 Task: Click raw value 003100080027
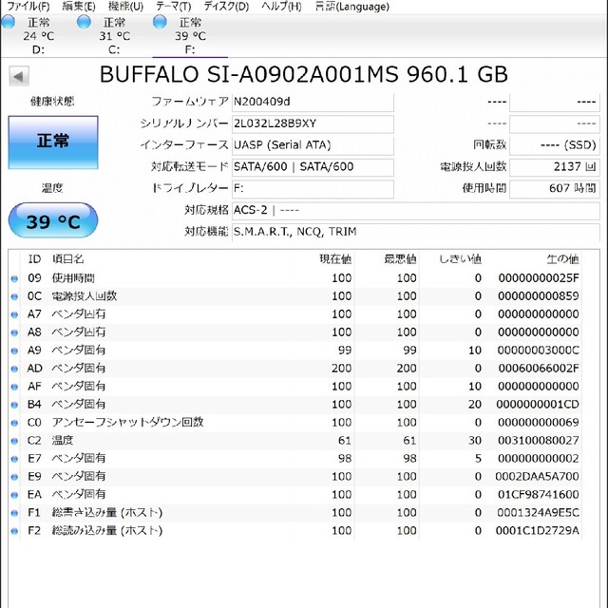[x=539, y=441]
